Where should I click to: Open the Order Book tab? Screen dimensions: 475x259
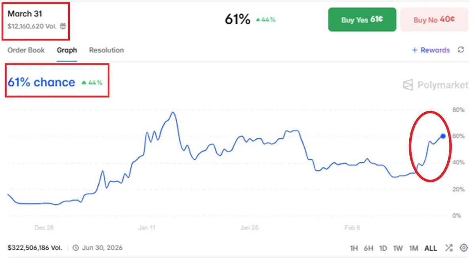[26, 50]
